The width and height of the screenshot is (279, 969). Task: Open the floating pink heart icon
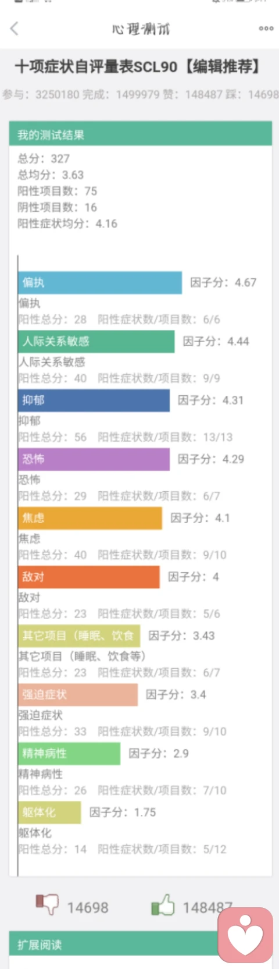245,935
